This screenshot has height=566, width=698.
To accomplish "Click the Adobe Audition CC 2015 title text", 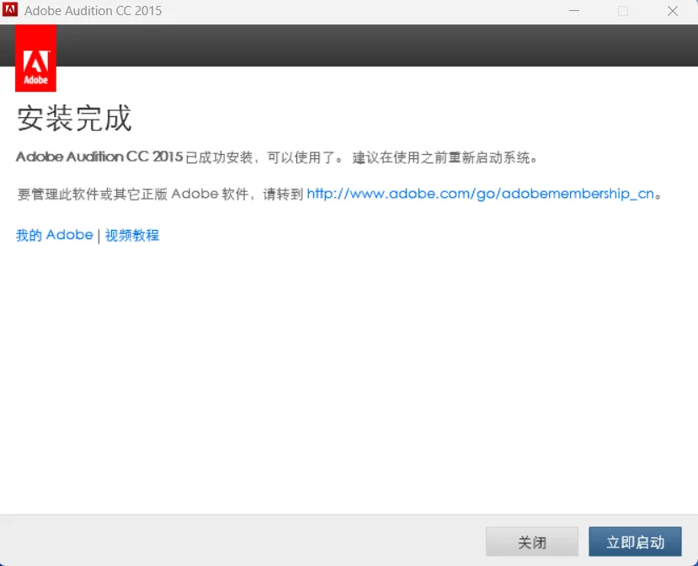I will click(93, 11).
